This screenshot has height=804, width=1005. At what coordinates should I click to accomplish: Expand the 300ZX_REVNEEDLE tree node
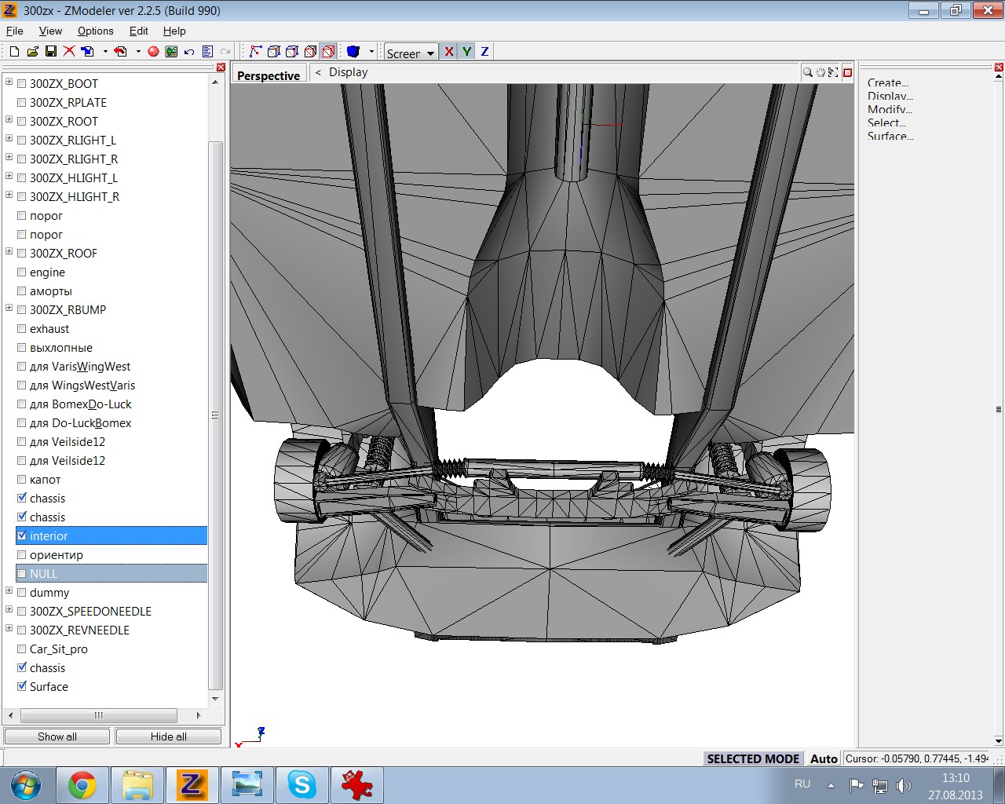click(9, 628)
